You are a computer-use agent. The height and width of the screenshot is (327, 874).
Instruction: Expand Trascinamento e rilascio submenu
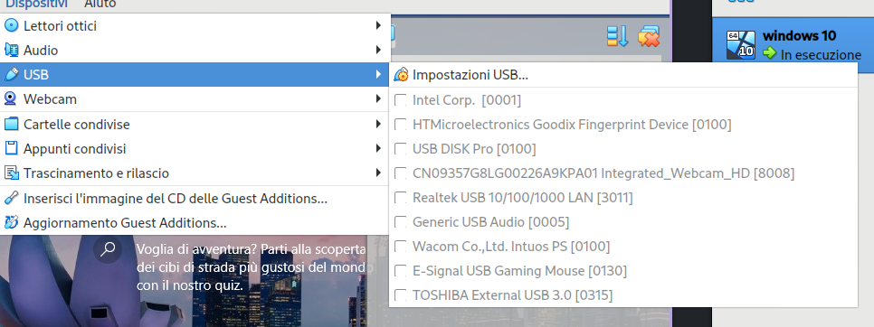(378, 173)
